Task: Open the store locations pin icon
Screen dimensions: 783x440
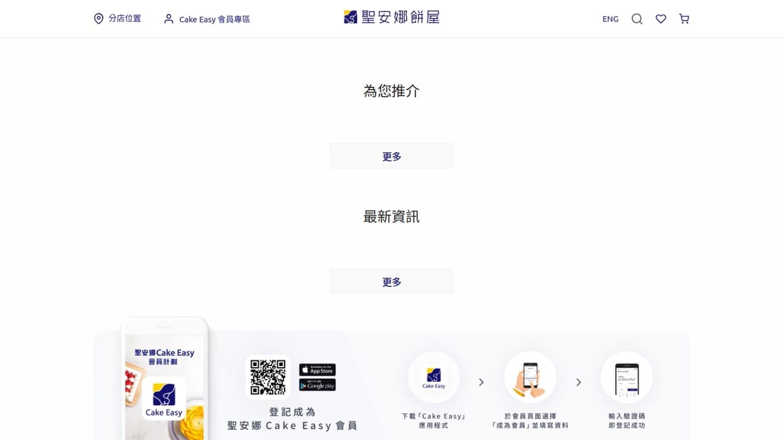Action: click(98, 19)
